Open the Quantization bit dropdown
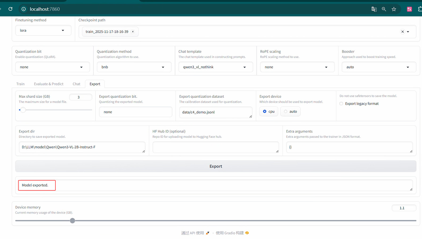This screenshot has width=422, height=239. pyautogui.click(x=52, y=67)
